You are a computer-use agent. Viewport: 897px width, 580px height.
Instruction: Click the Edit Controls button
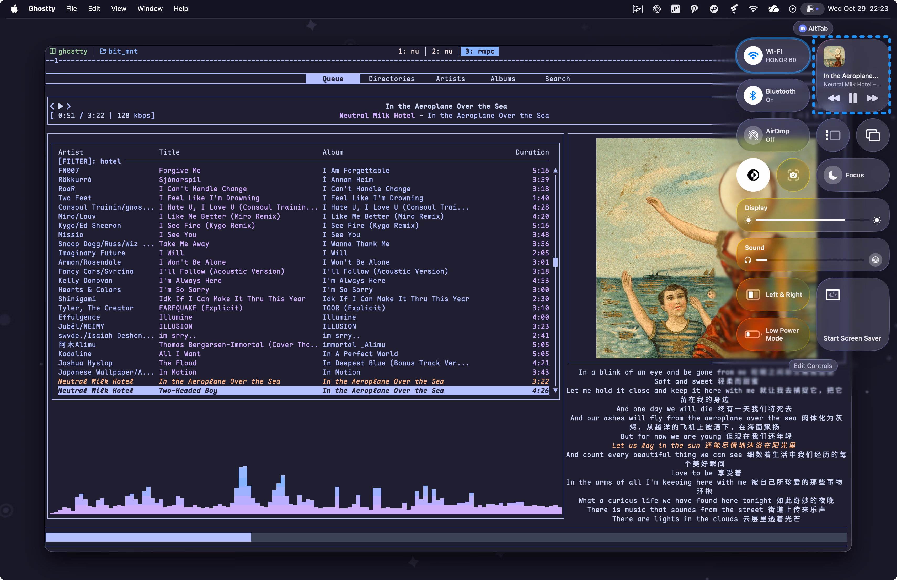[x=813, y=366]
